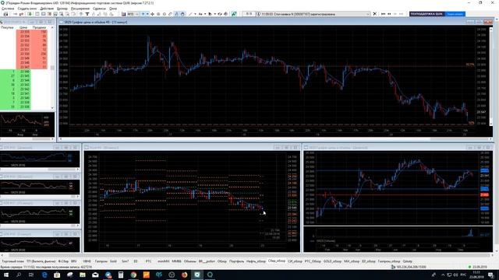
Task: Click the workspace bottom horizontal scrollbar
Action: pyautogui.click(x=247, y=255)
